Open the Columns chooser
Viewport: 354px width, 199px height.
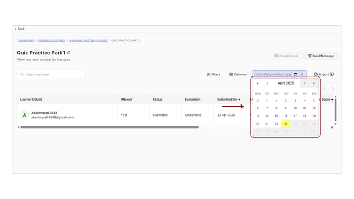[x=238, y=74]
